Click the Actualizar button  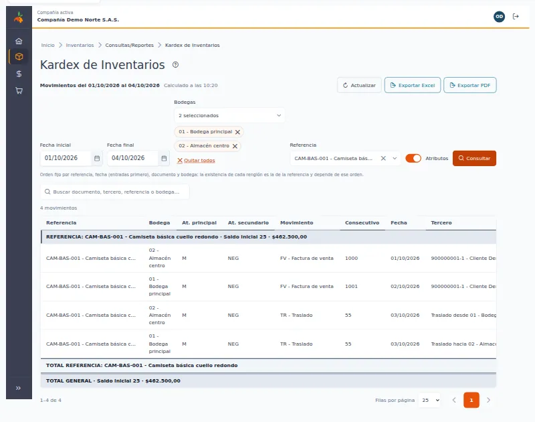point(359,85)
